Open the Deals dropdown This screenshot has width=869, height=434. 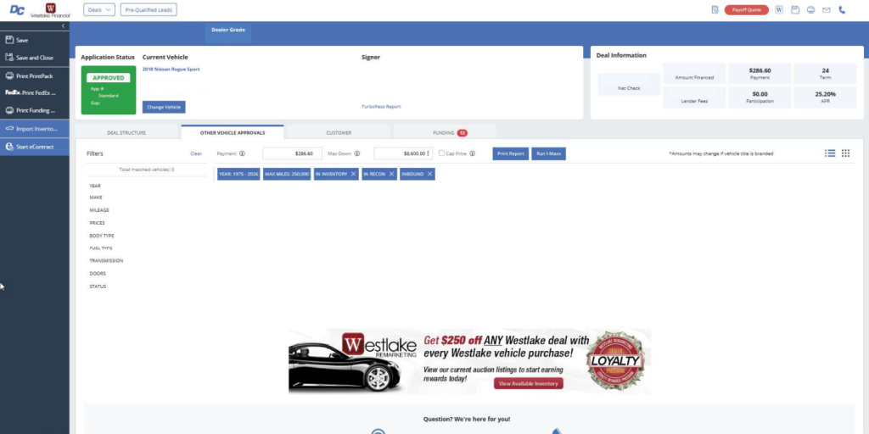(99, 9)
